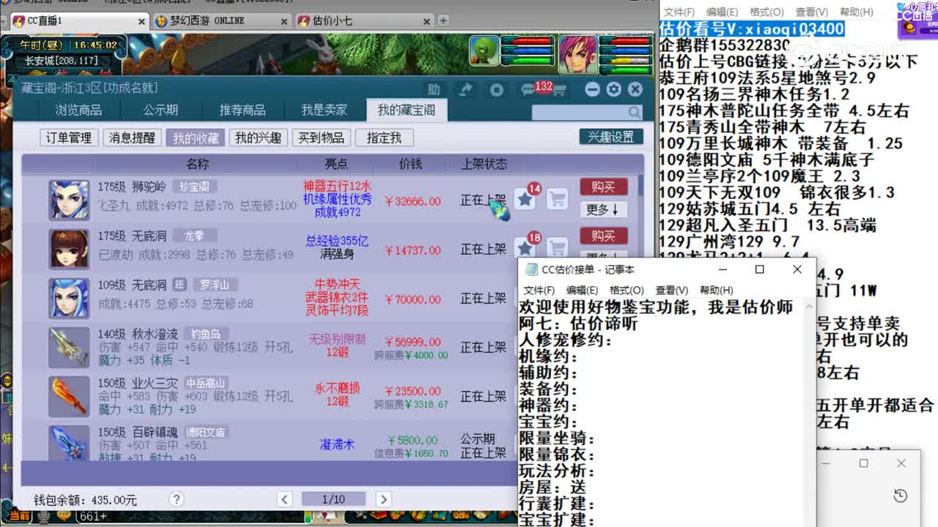
Task: Click the round record icon in 藏宝阁 header
Action: 496,89
